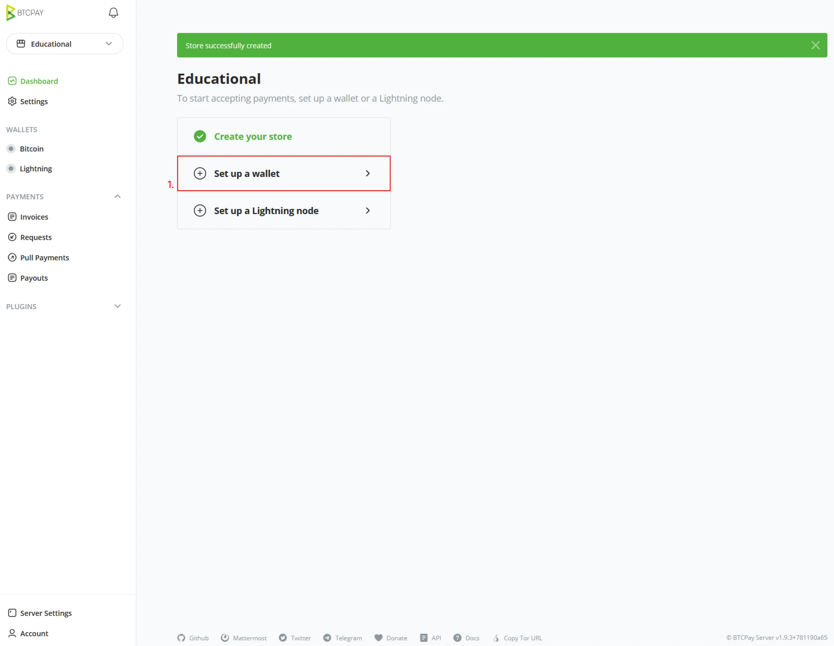
Task: Click Set up a Lightning node
Action: coord(283,210)
